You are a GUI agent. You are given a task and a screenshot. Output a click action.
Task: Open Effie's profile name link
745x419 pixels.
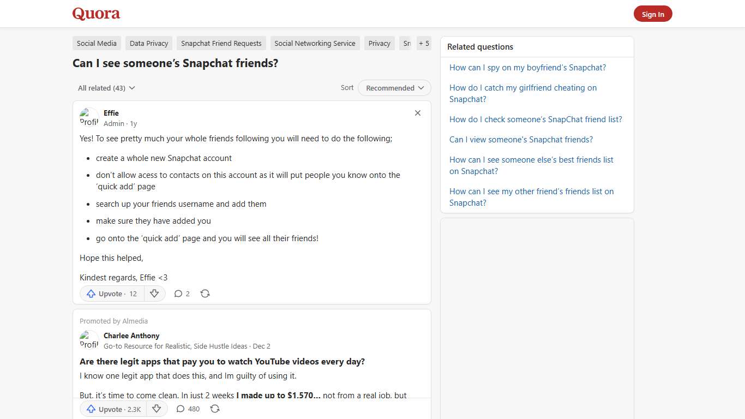click(111, 113)
